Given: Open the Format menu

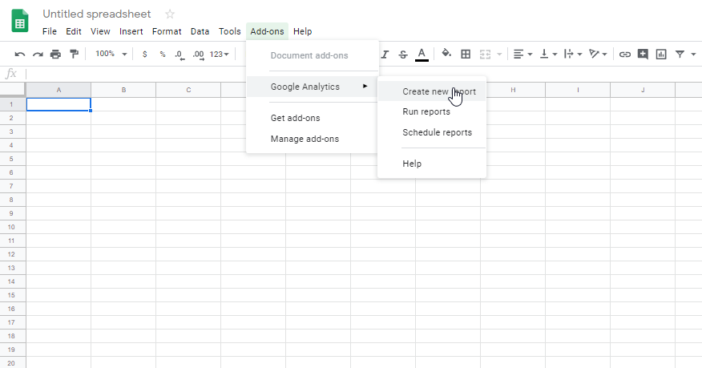Looking at the screenshot, I should click(167, 31).
